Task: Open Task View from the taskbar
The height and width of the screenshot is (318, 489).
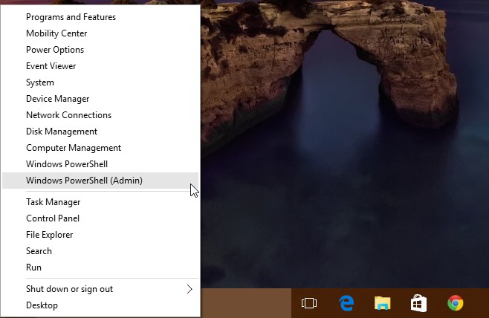Action: [x=309, y=303]
